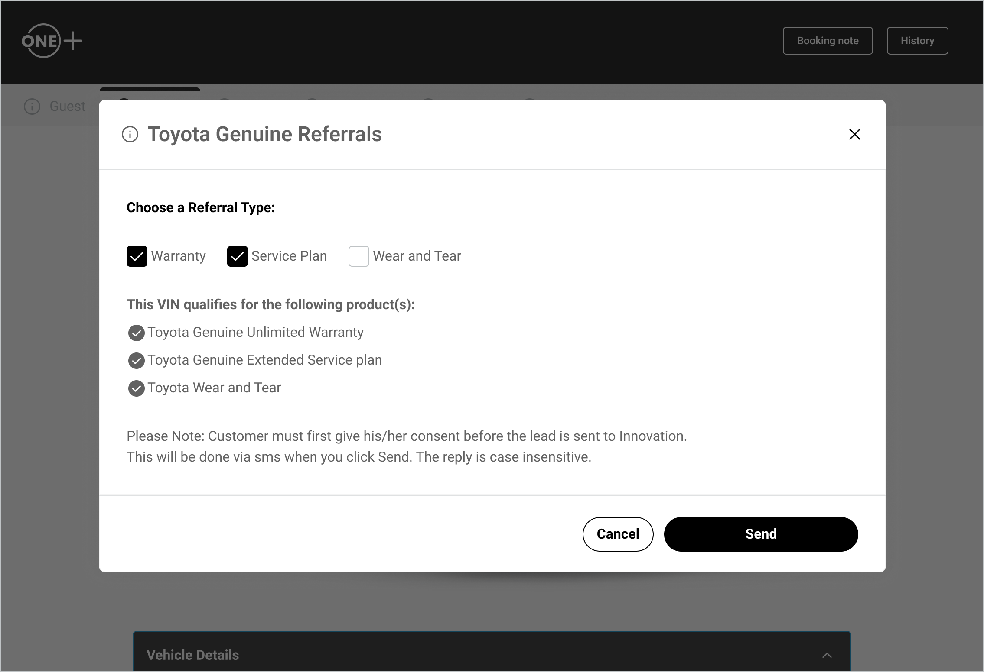This screenshot has height=672, width=984.
Task: Click the Wear and Tear label
Action: 417,256
